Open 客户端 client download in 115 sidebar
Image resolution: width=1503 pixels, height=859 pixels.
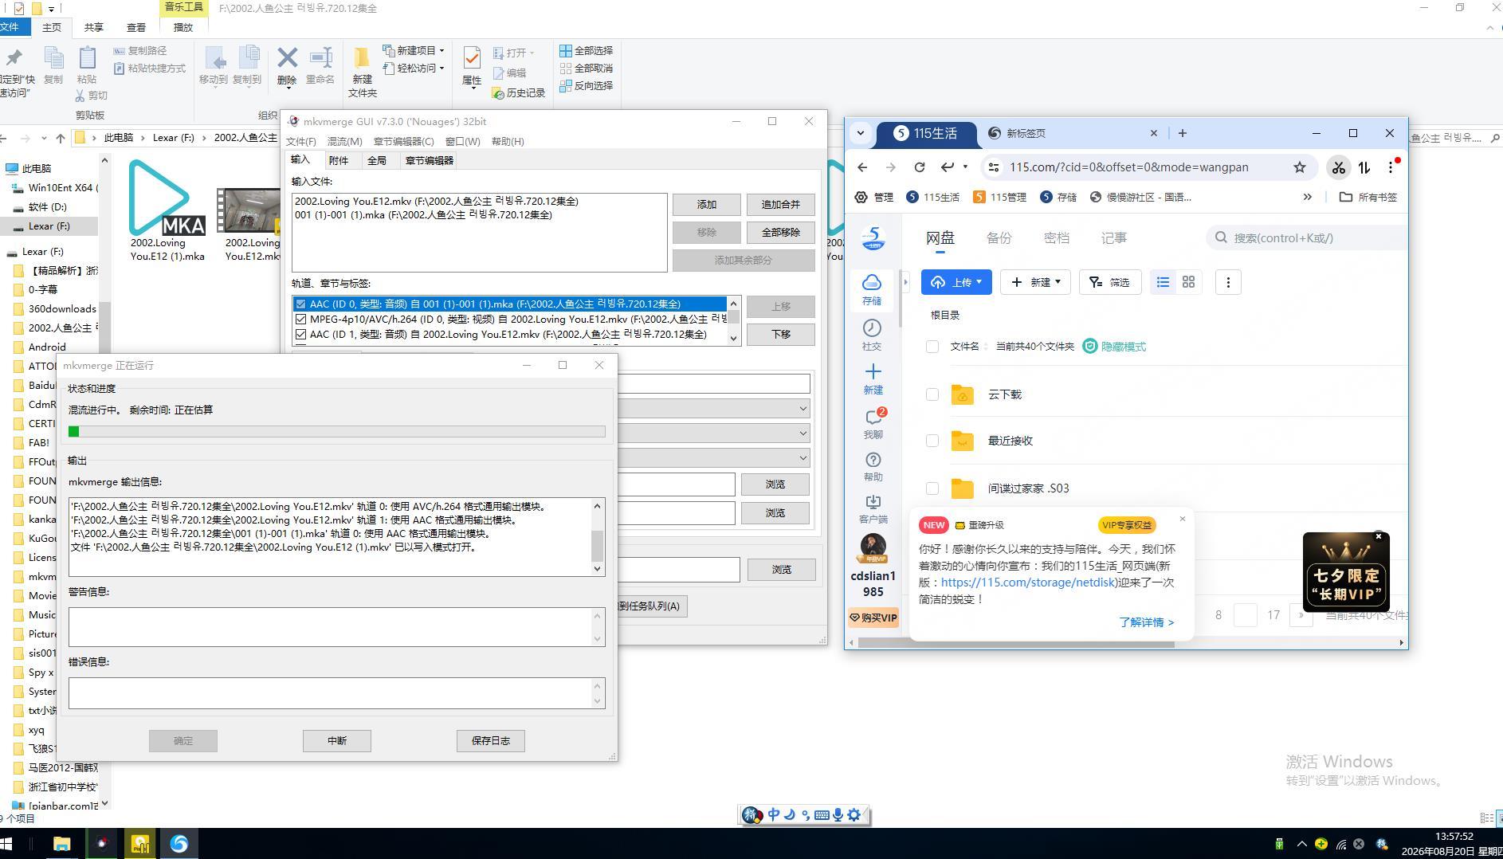pos(873,508)
